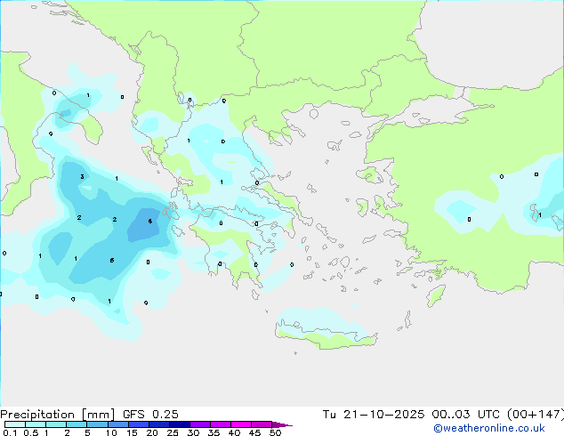Select the 25–30 mm navy legend swatch

tap(179, 424)
